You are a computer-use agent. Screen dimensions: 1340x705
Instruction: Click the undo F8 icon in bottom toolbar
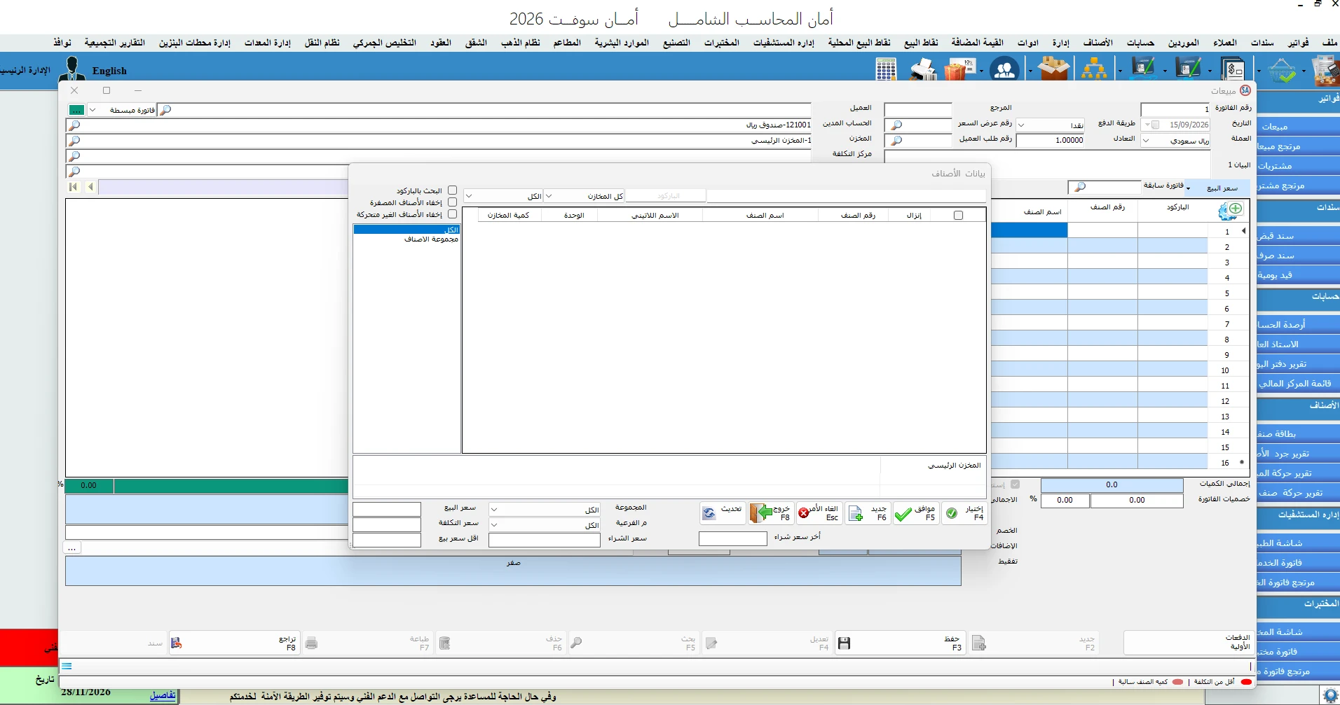tap(177, 643)
